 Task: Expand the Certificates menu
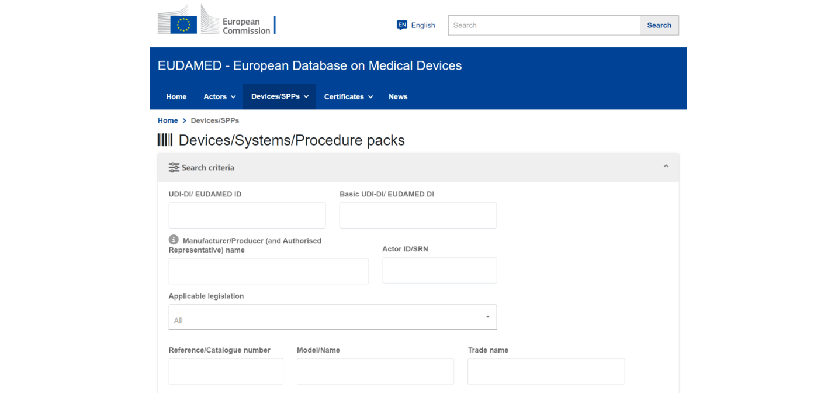348,97
